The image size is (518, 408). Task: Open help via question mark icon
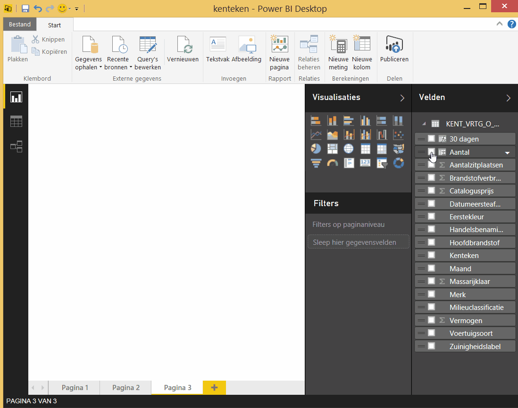coord(511,24)
